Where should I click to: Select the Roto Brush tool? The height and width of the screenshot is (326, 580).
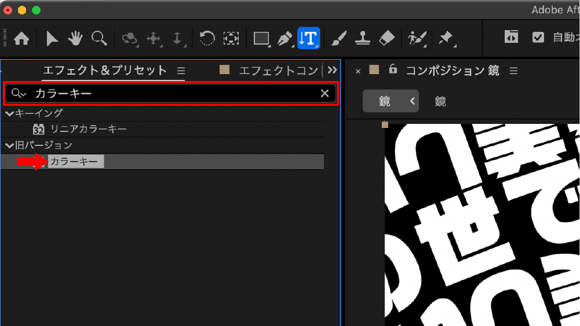coord(417,38)
